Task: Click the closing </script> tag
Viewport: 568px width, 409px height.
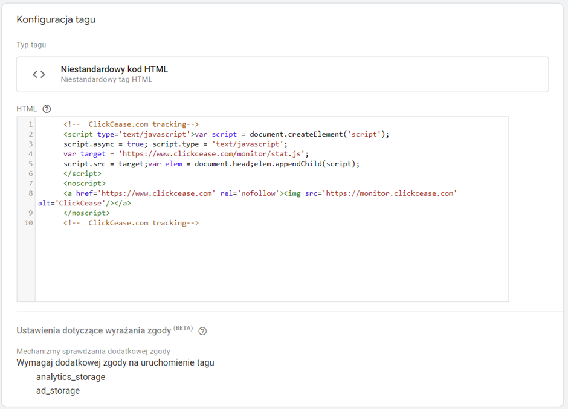Action: 82,173
